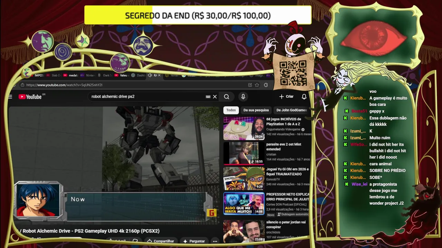Click the YouTube logo
Viewport: 442px width, 248px height.
[x=30, y=97]
